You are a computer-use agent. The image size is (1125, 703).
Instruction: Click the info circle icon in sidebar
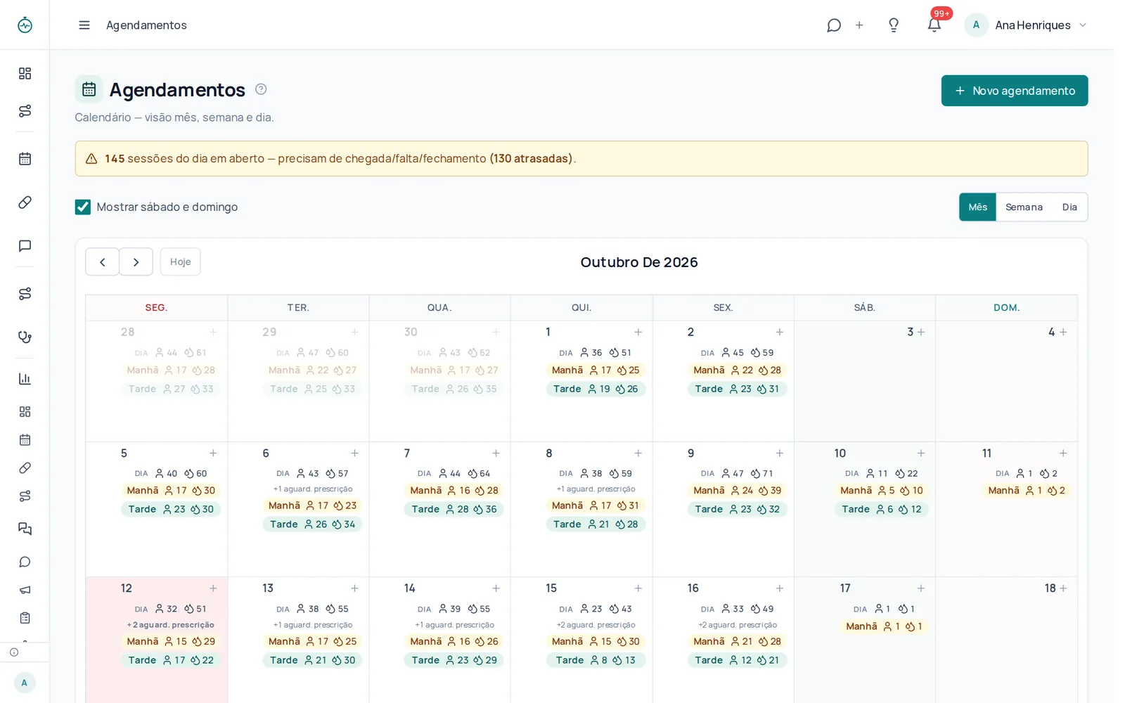14,652
